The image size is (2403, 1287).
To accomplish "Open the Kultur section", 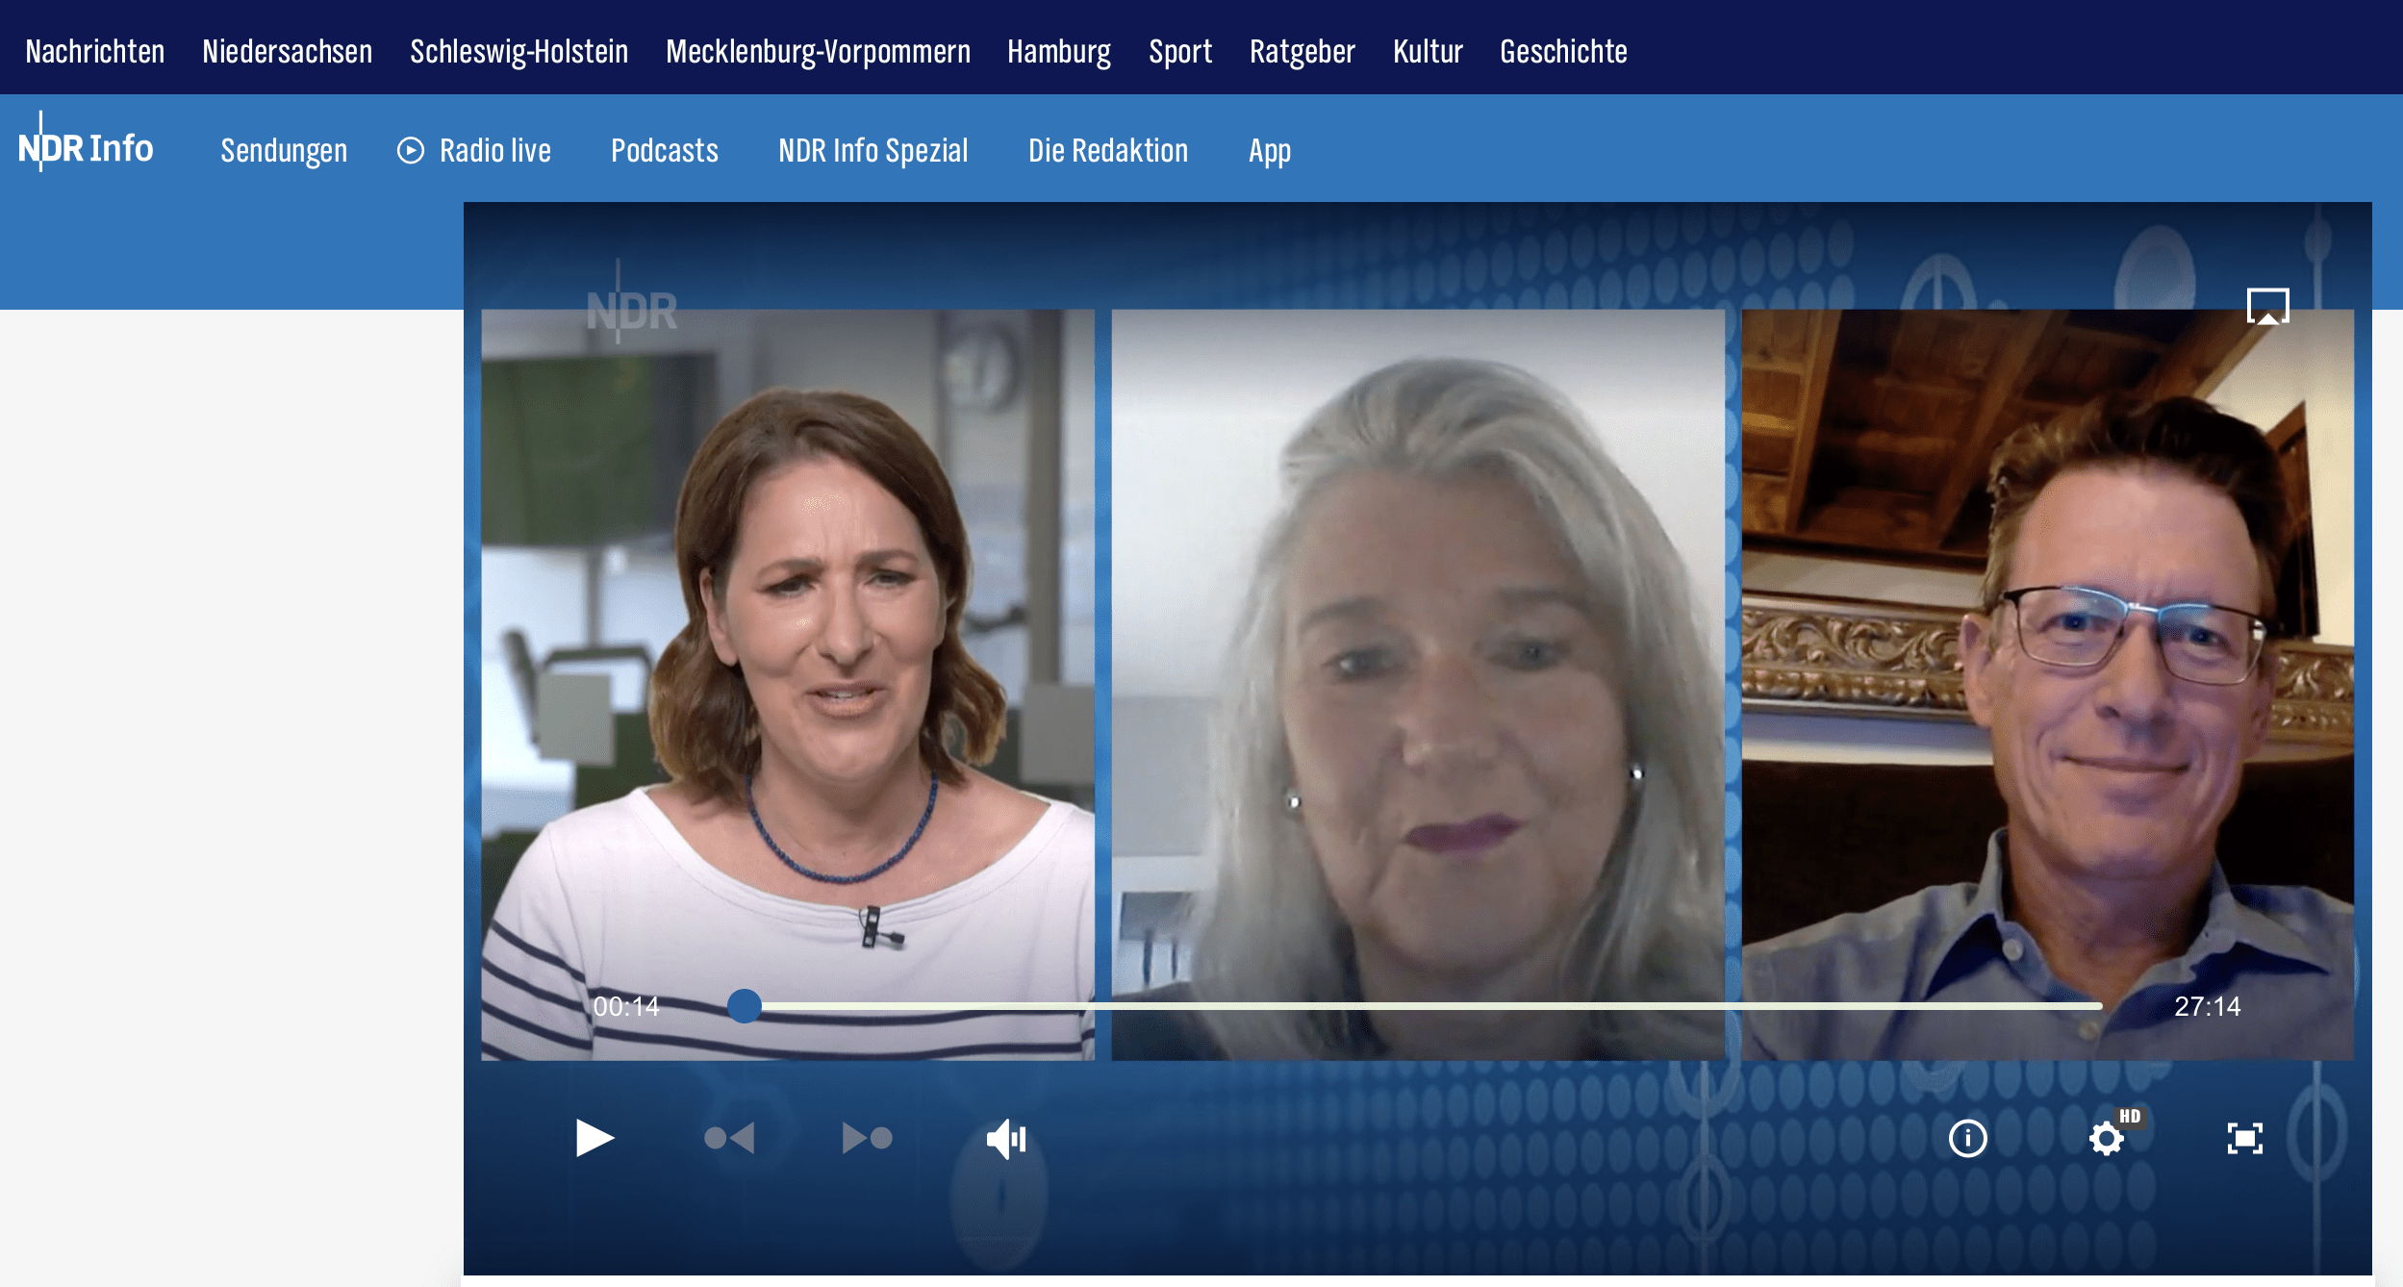I will [x=1428, y=51].
